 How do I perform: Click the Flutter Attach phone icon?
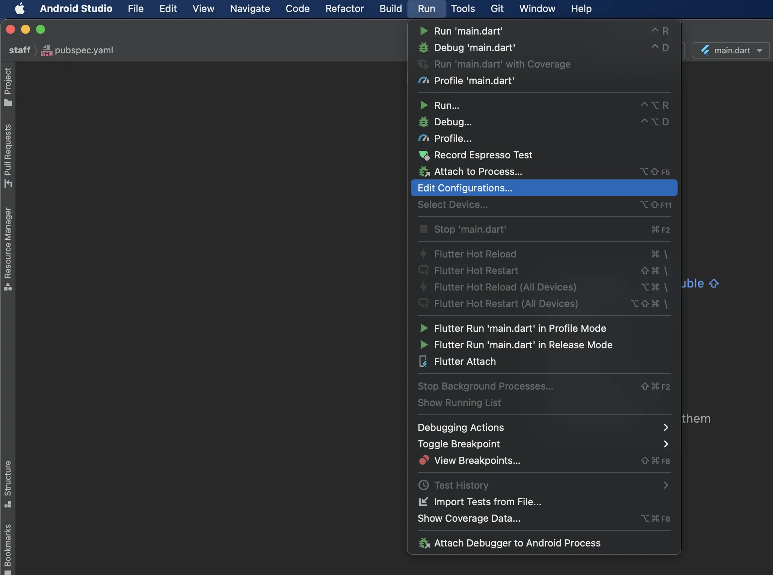(x=423, y=361)
